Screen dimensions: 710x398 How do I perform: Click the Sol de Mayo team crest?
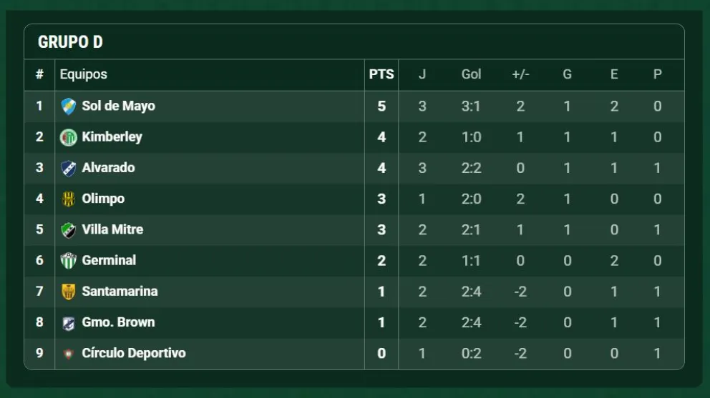pyautogui.click(x=68, y=106)
